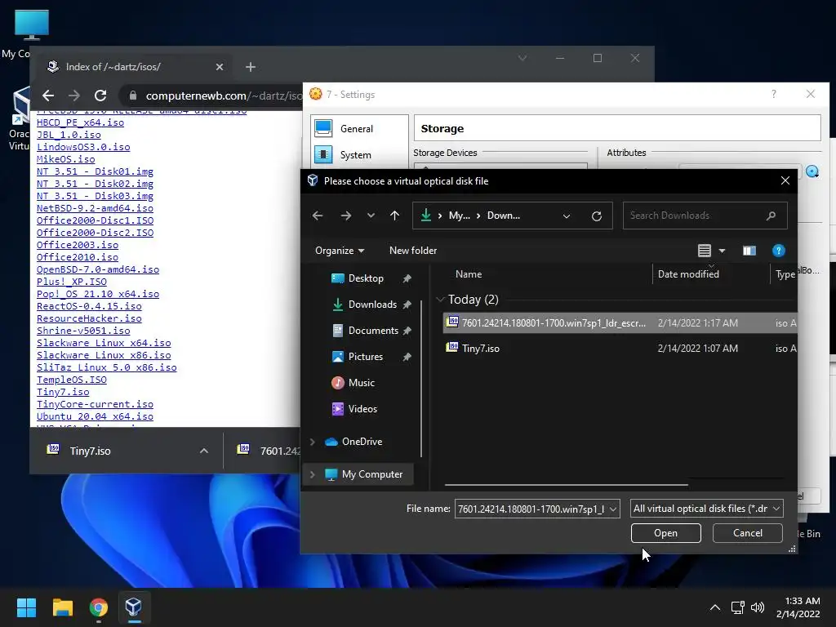This screenshot has height=627, width=836.
Task: Collapse the Today group
Action: click(440, 300)
